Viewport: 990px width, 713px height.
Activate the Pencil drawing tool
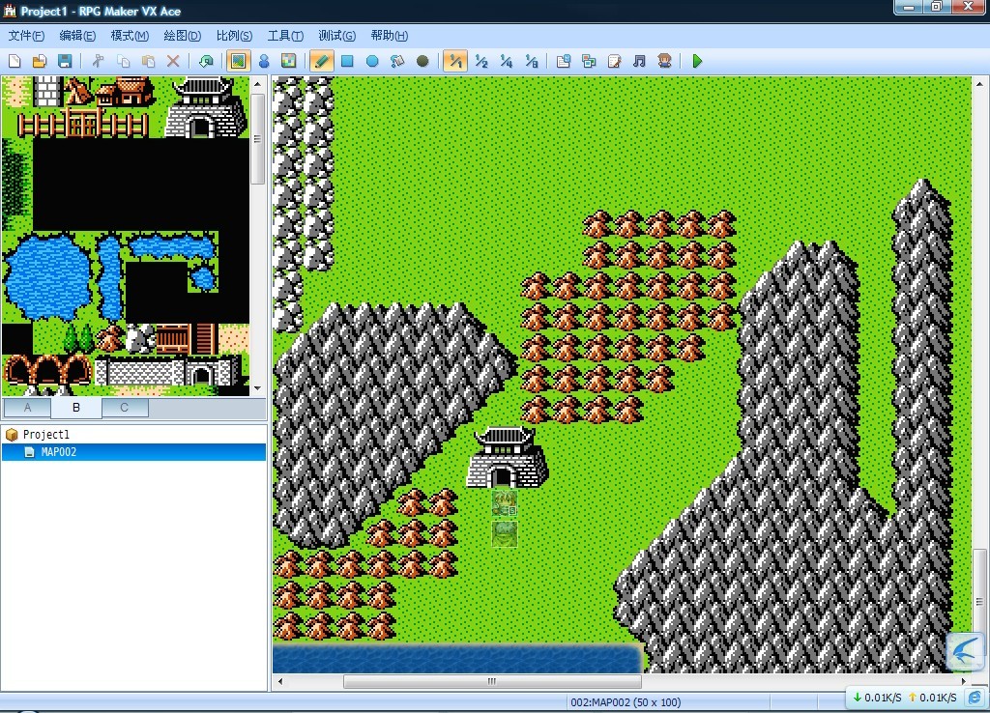(322, 61)
